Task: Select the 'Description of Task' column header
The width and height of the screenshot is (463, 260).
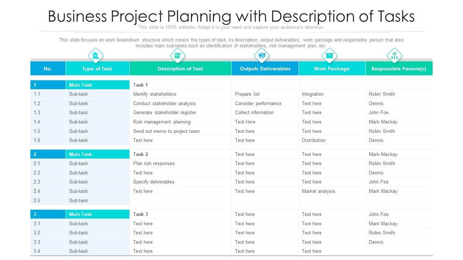Action: [180, 69]
